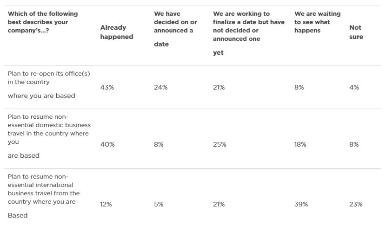Click the 'Which of the following best describes' header
385x225 pixels.
[43, 22]
